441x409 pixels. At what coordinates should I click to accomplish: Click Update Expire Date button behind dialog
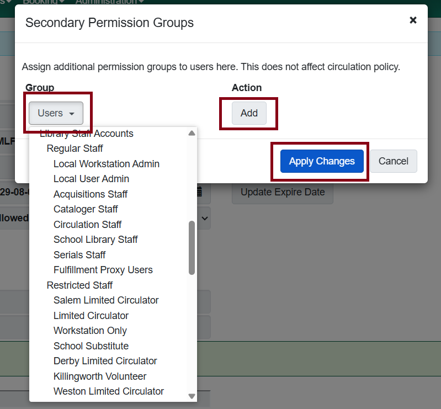pyautogui.click(x=283, y=193)
